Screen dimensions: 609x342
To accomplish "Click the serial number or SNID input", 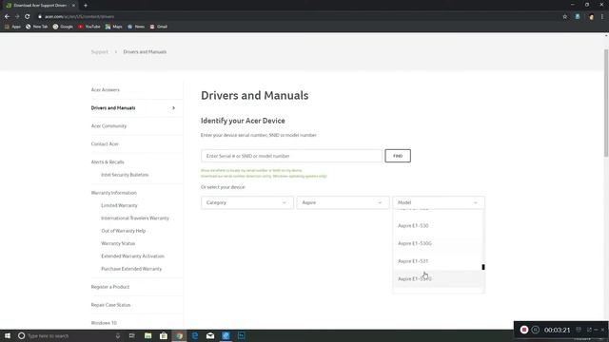I will (x=291, y=156).
